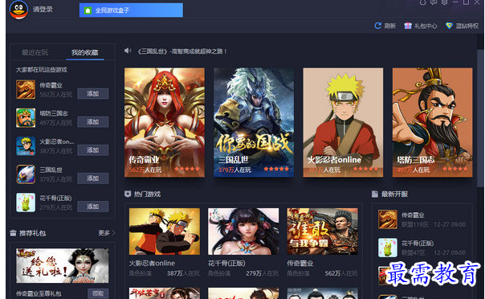Click the 传奇霸业 icon in sidebar list
Screen dimensions: 485x299
[x=26, y=89]
